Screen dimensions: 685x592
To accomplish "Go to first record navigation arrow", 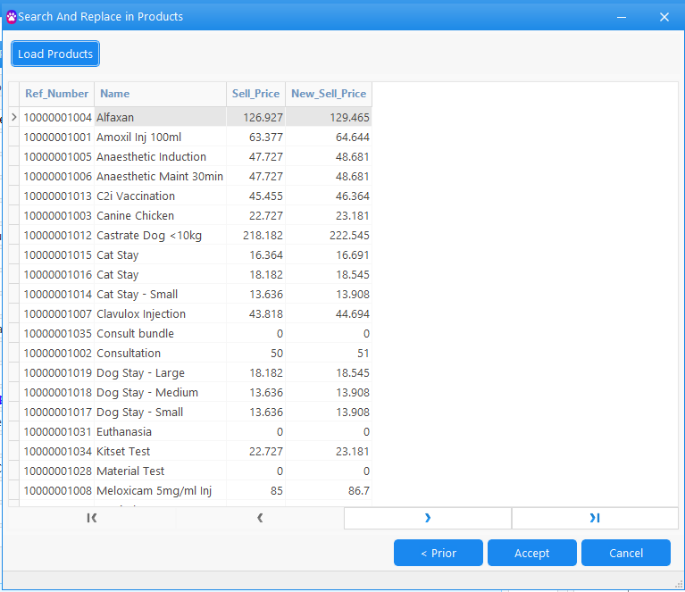I will pyautogui.click(x=92, y=518).
